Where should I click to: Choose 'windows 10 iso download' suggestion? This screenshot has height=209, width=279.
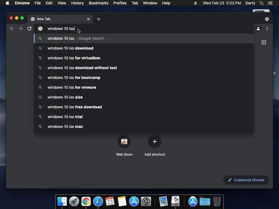tap(144, 48)
